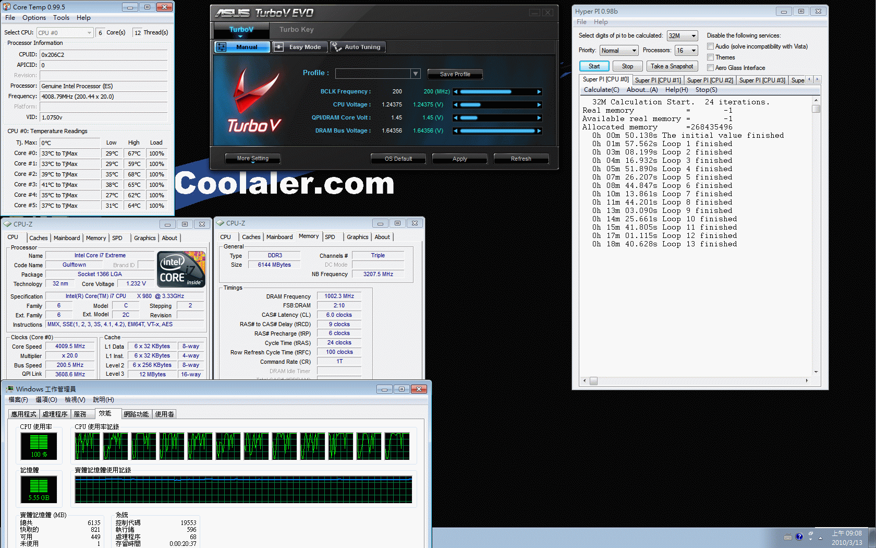Screen dimensions: 876x548
Task: Click the Stop button in Hyper PI
Action: click(x=627, y=66)
